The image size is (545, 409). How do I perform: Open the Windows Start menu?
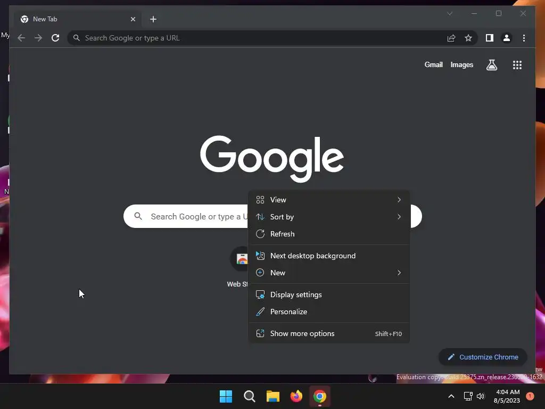[226, 396]
